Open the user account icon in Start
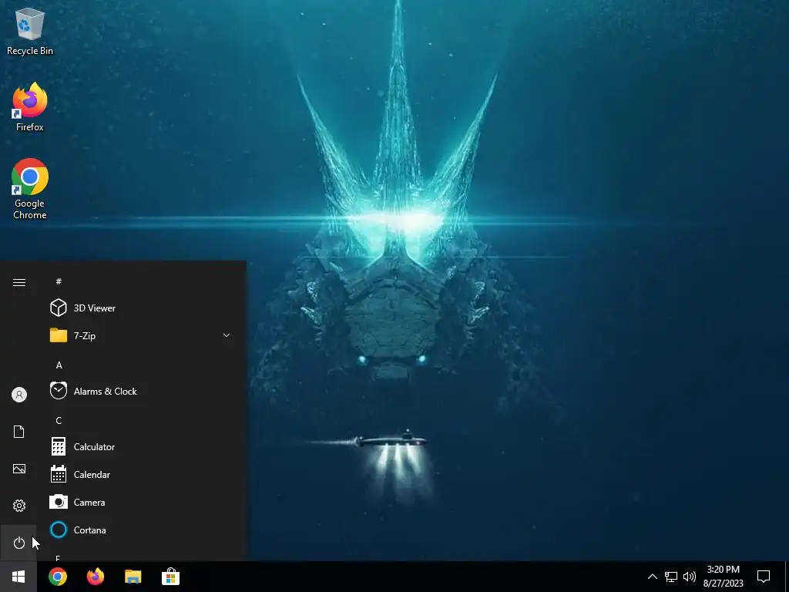This screenshot has width=789, height=592. [x=19, y=395]
